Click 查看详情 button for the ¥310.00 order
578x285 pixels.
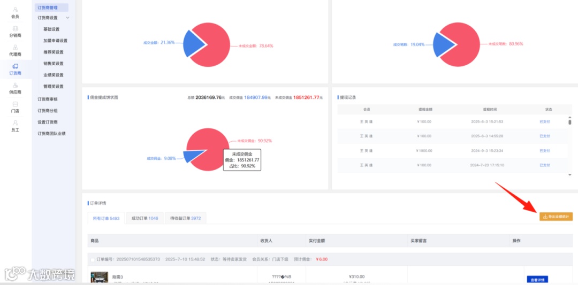pyautogui.click(x=537, y=280)
